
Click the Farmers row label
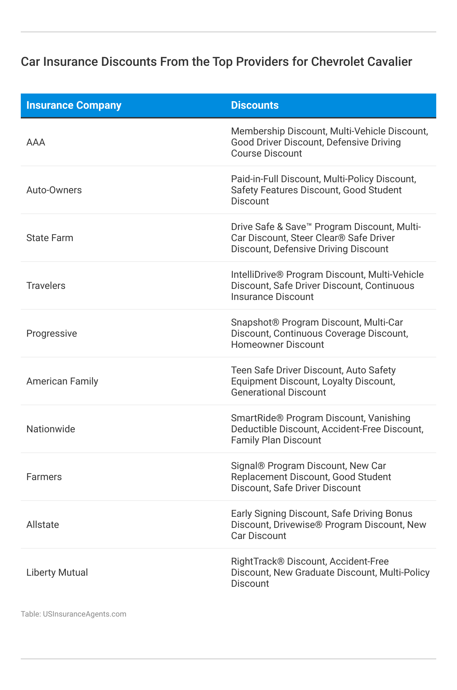pyautogui.click(x=44, y=477)
